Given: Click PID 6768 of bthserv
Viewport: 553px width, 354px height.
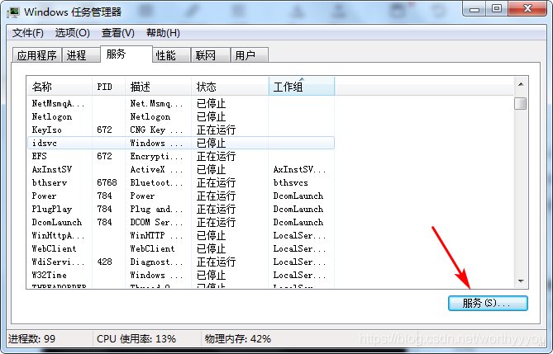Looking at the screenshot, I should pyautogui.click(x=107, y=182).
